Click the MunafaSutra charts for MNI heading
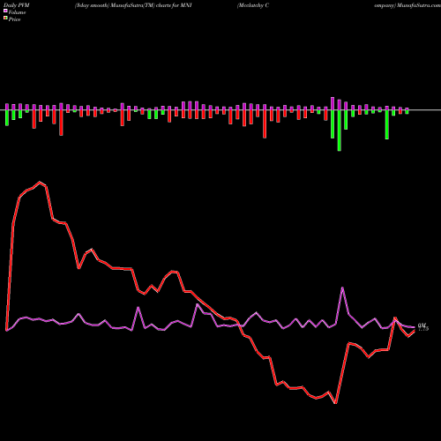The image size is (441, 441). point(133,5)
